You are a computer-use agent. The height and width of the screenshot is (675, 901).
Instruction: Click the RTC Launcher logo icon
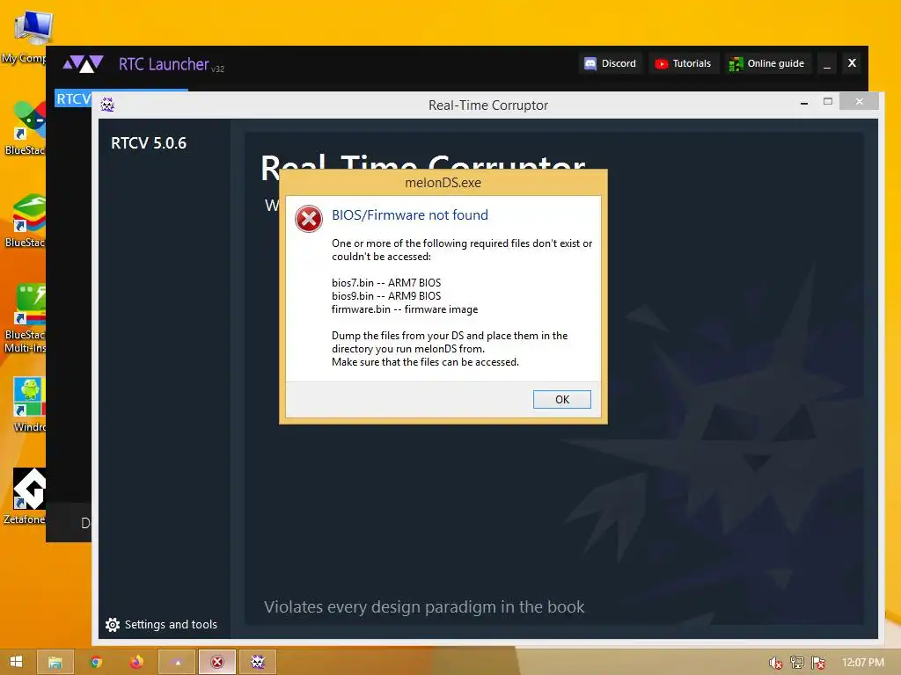pyautogui.click(x=83, y=63)
